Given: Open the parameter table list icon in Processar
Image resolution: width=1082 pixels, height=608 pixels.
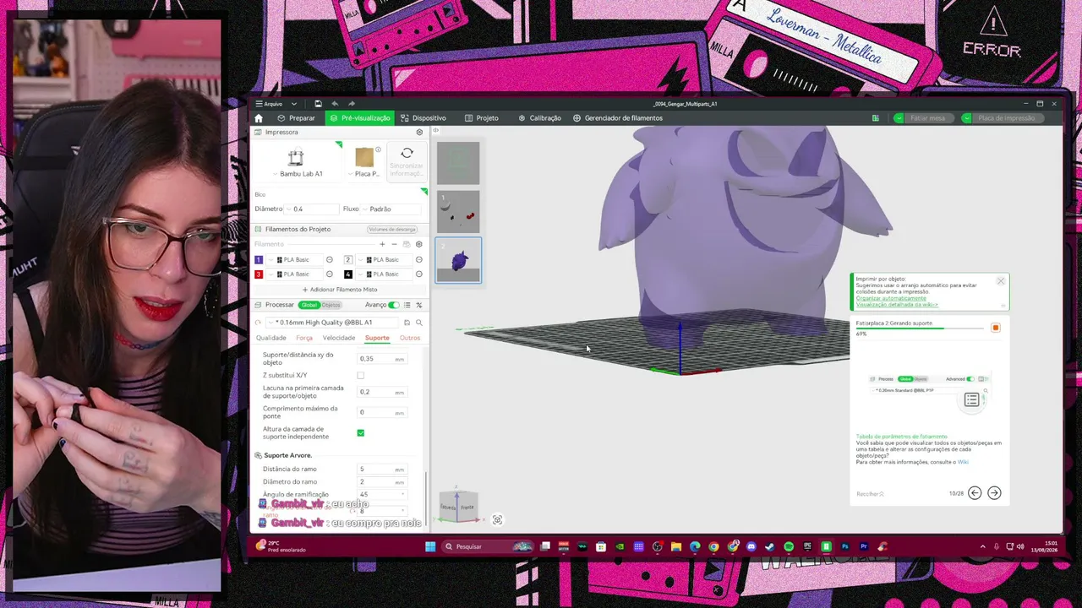Looking at the screenshot, I should (x=407, y=305).
